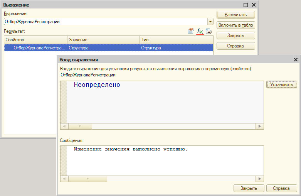Select the ОтборЖурналаРегистра... row in results
Image resolution: width=301 pixels, height=196 pixels.
tap(109, 48)
